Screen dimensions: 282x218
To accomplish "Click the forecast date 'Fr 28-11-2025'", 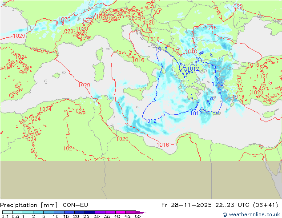I will [x=186, y=205].
